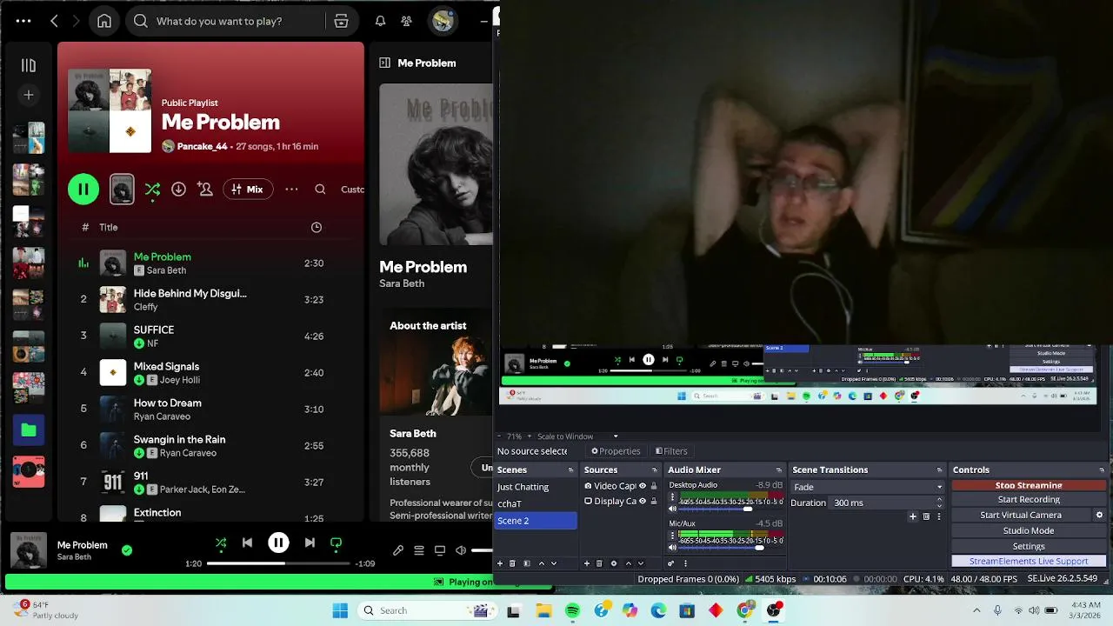Skip to next track in player bar

click(310, 543)
